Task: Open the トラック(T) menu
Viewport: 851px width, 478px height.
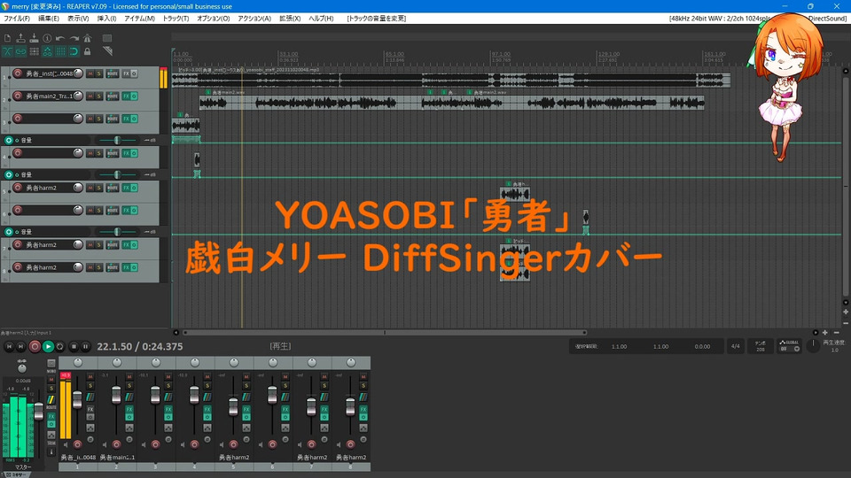Action: point(176,18)
